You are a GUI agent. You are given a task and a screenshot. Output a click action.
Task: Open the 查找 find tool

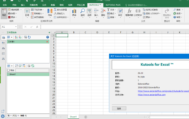click(x=83, y=13)
